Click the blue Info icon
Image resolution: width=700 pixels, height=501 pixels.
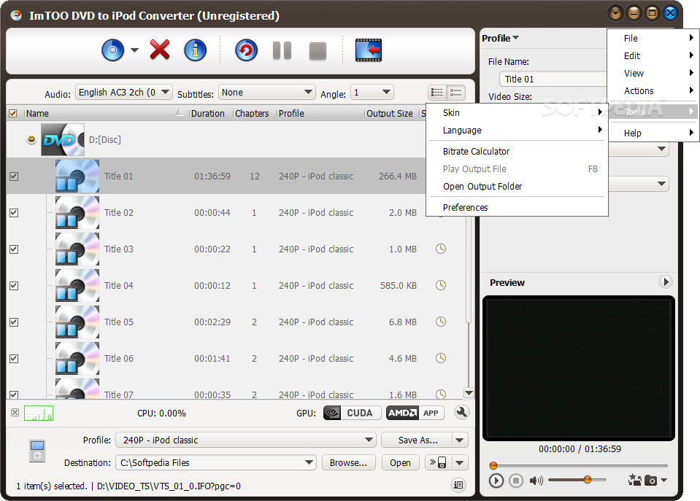coord(196,50)
